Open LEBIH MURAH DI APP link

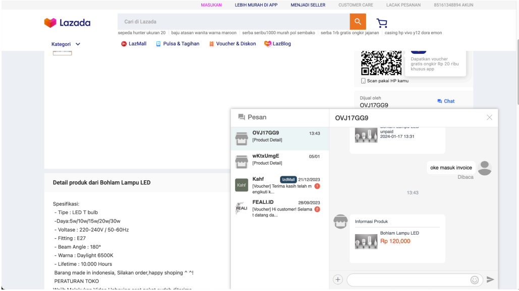click(256, 5)
